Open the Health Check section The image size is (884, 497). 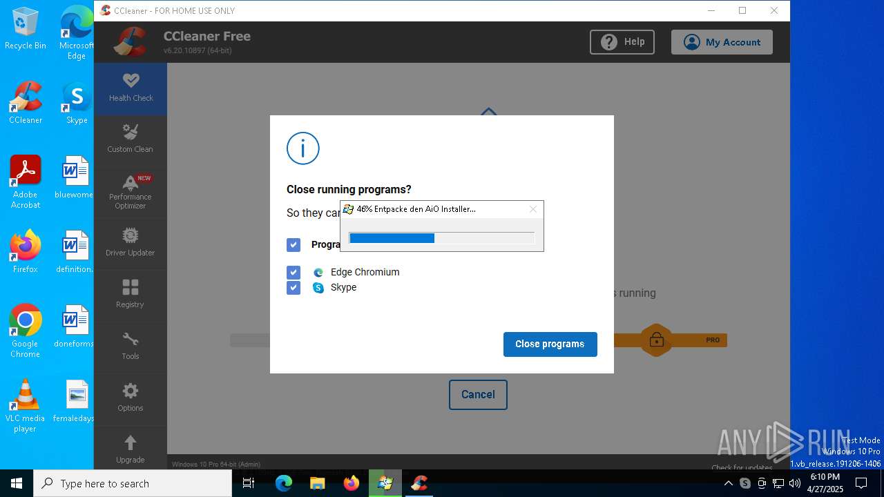[x=131, y=88]
